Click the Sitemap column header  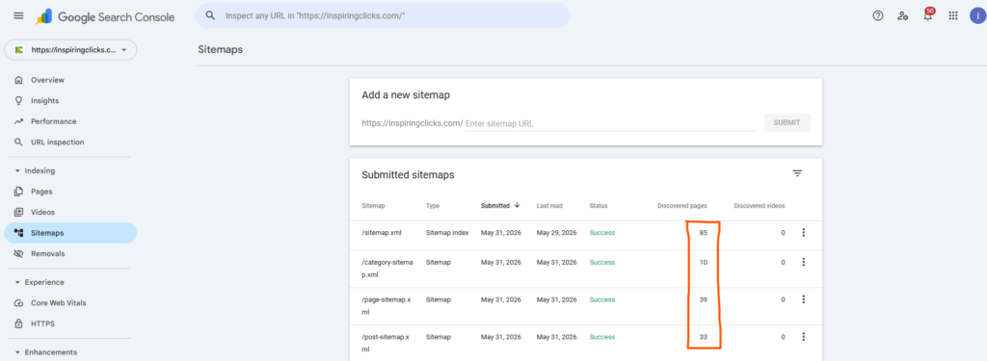[373, 206]
